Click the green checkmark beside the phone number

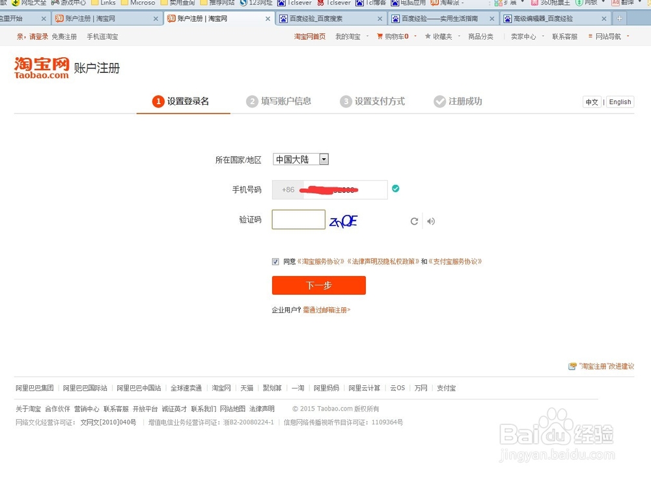(x=395, y=189)
